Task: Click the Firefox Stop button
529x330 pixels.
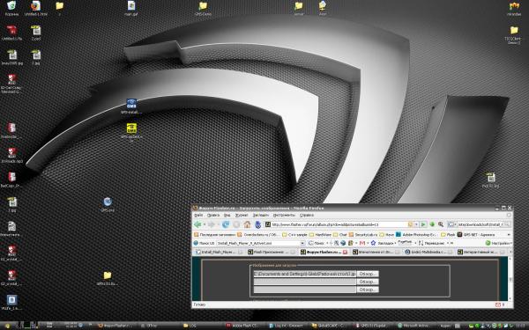Action: [236, 224]
